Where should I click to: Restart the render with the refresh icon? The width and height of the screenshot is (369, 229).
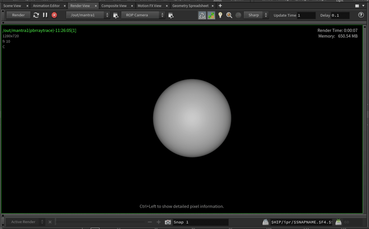36,15
